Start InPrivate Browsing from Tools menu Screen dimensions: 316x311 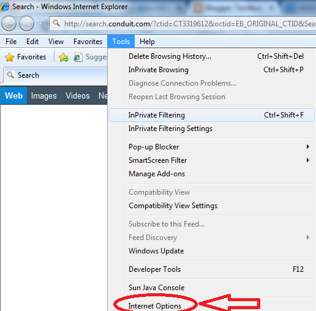(212, 70)
